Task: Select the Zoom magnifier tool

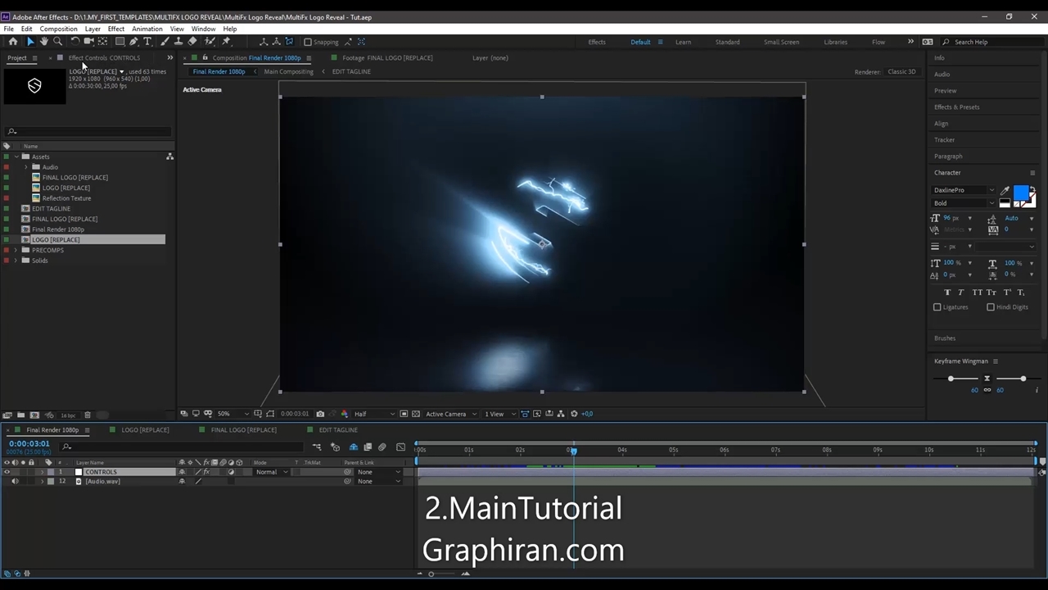Action: click(57, 42)
